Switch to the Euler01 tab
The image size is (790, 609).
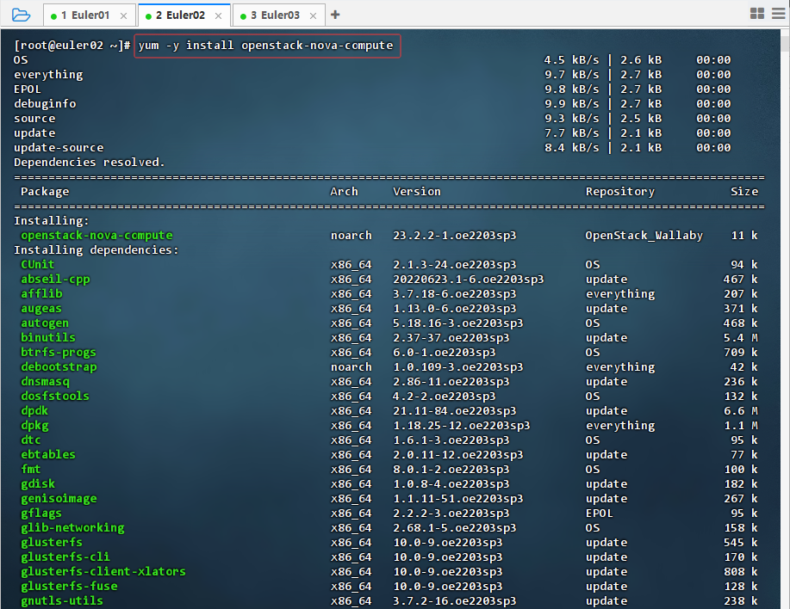[90, 15]
